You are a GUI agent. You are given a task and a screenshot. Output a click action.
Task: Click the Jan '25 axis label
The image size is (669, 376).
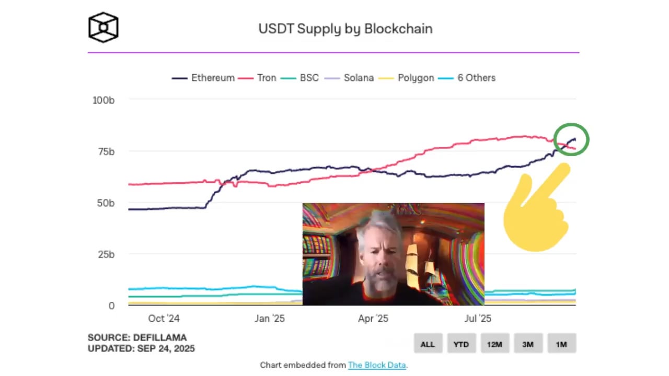click(270, 319)
